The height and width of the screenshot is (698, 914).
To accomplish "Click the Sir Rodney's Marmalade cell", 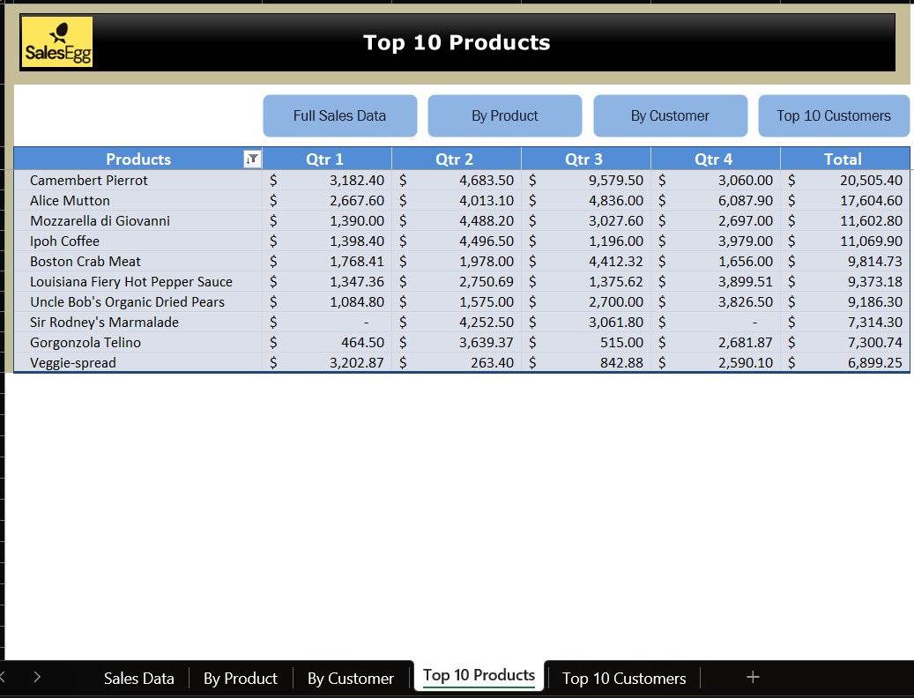I will pyautogui.click(x=104, y=322).
